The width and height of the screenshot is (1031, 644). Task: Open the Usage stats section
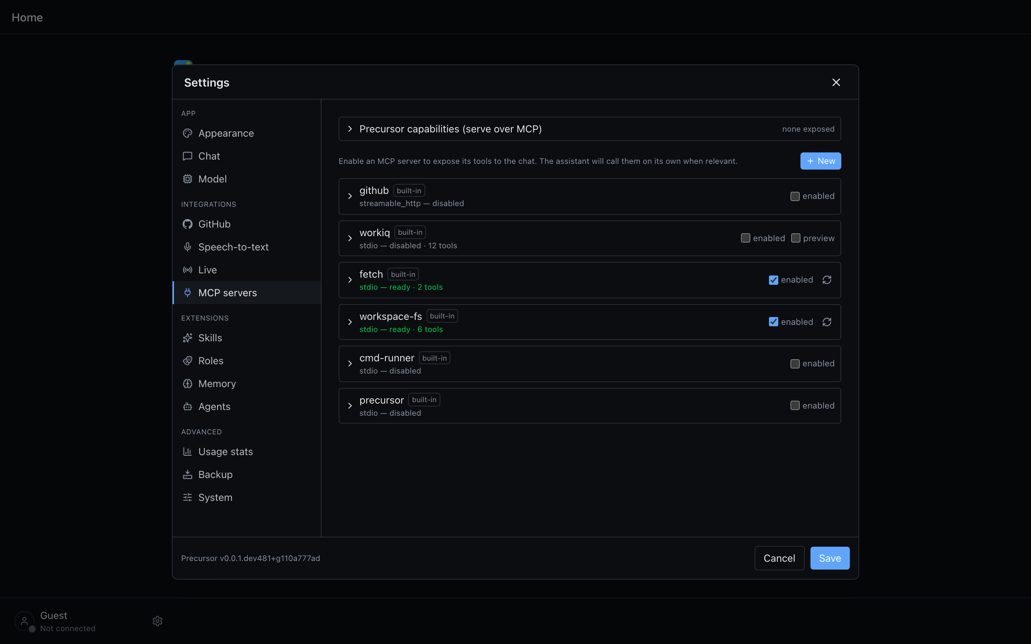[247, 452]
